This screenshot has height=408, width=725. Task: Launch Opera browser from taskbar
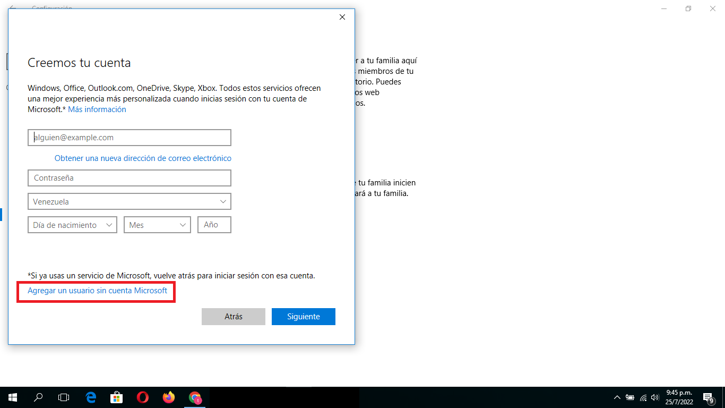click(142, 397)
